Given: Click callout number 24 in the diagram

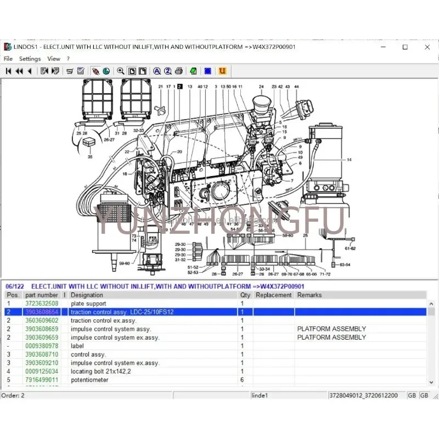Looking at the screenshot, I should click(261, 87).
